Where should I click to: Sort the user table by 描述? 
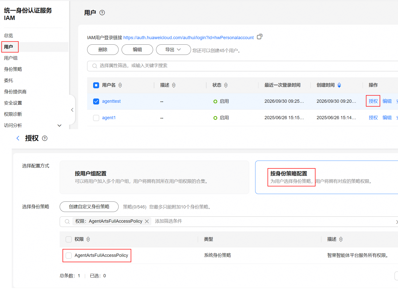[x=174, y=85]
